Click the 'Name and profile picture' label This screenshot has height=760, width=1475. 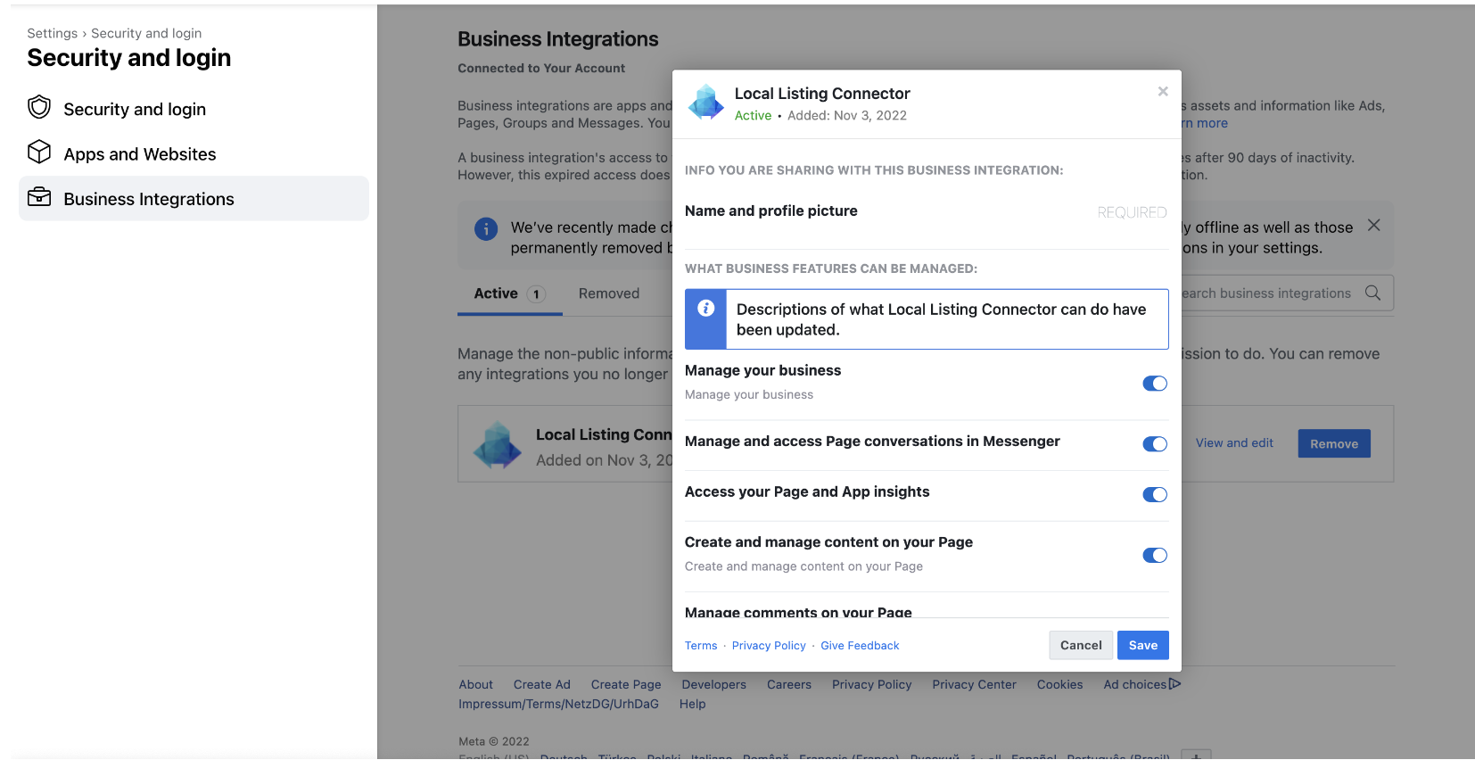click(x=771, y=211)
